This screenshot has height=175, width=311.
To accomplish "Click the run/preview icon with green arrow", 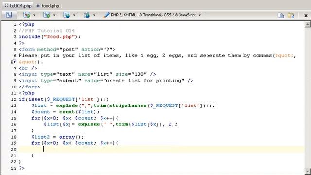I will 26,15.
